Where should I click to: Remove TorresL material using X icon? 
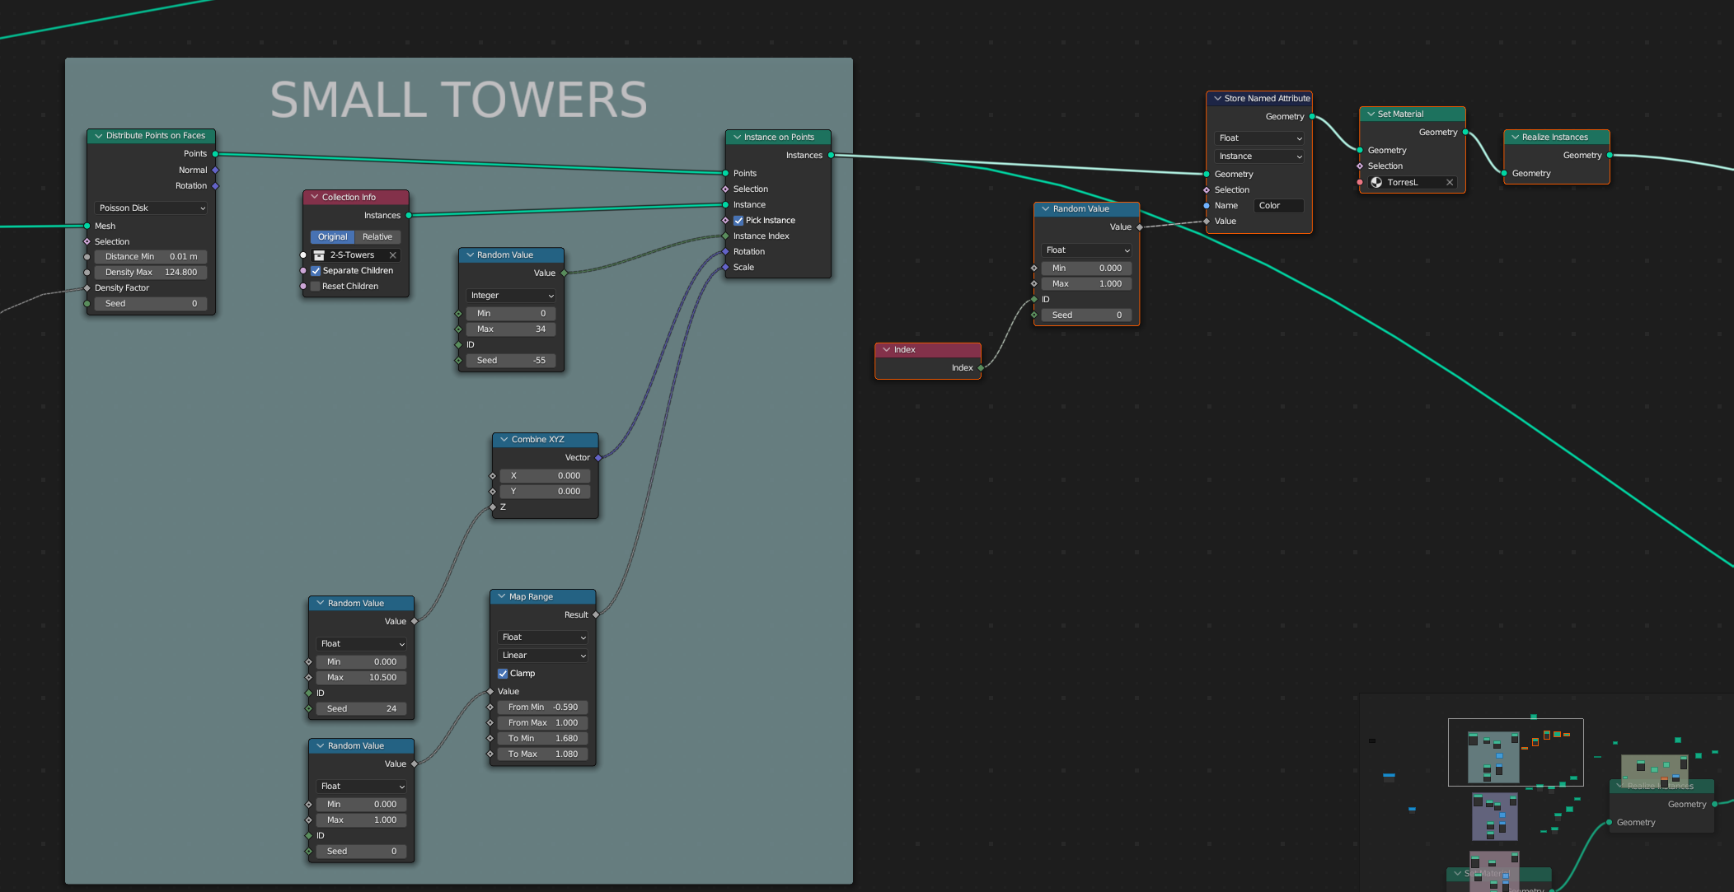[1450, 183]
